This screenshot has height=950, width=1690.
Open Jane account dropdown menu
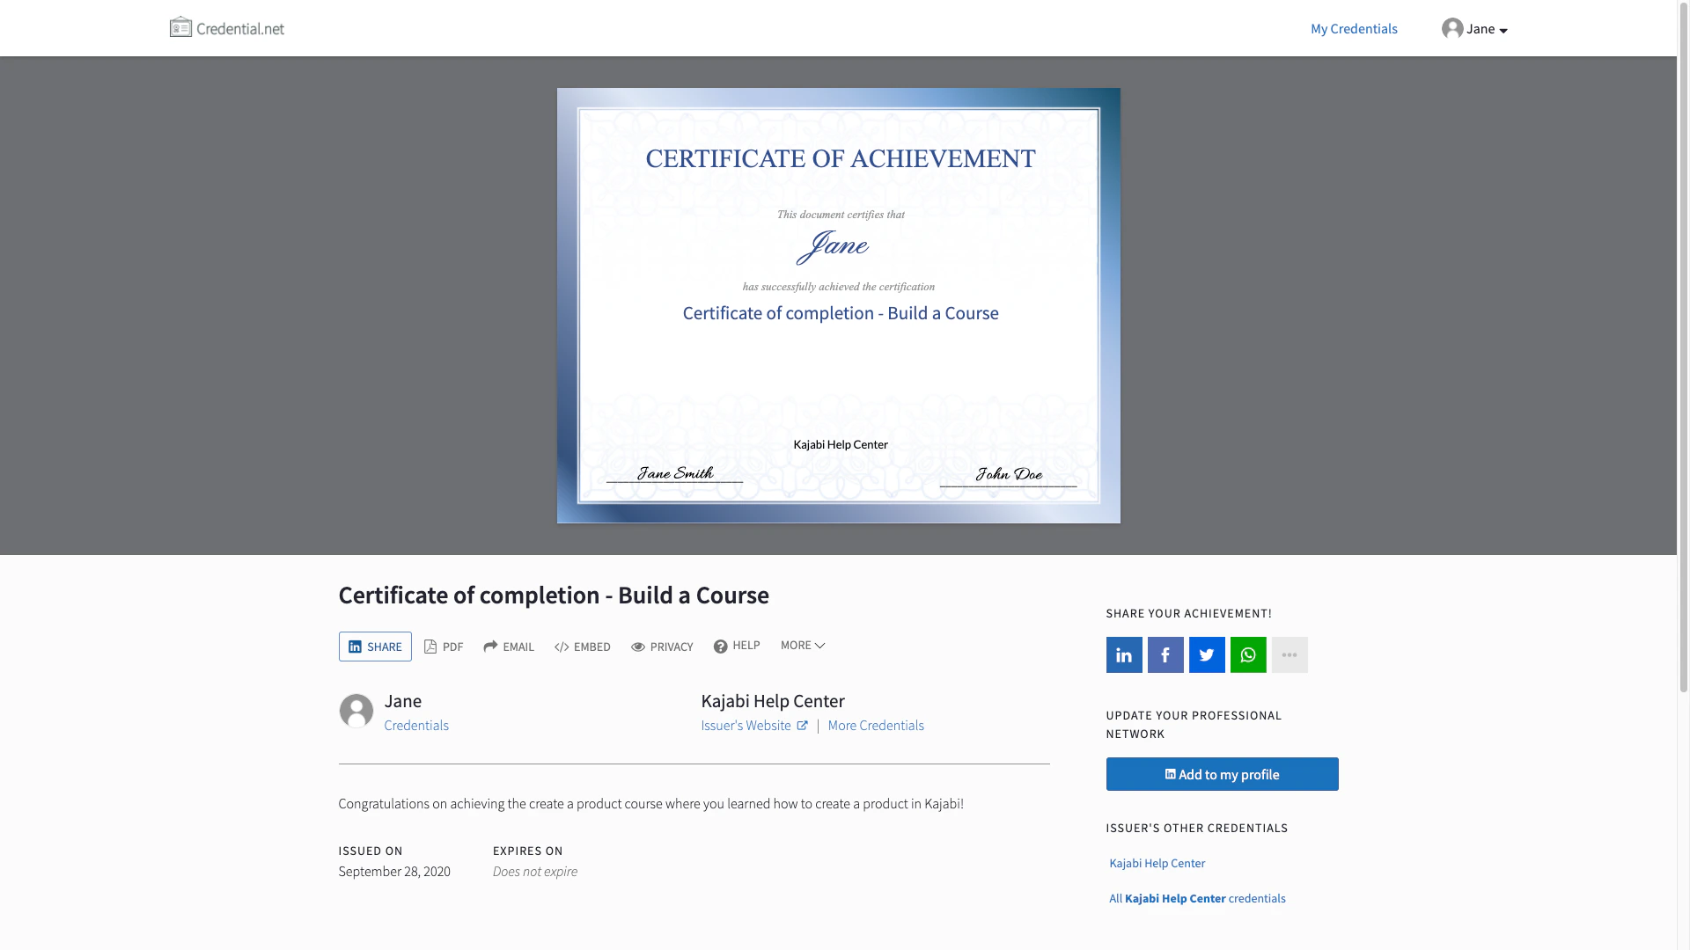(1475, 29)
